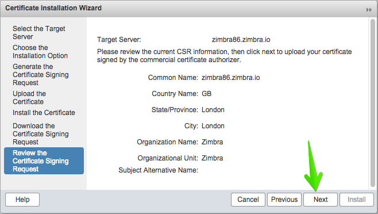Jump to Install the Certificate step
The image size is (378, 214).
44,113
